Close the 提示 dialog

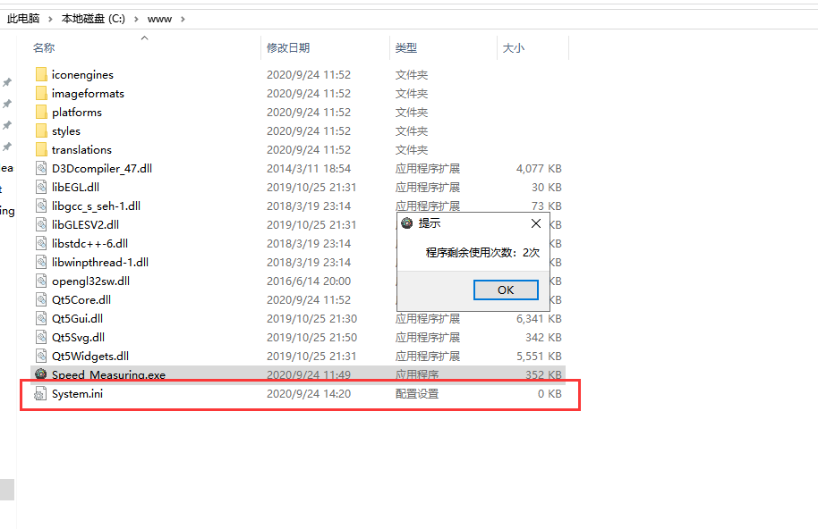[x=535, y=223]
